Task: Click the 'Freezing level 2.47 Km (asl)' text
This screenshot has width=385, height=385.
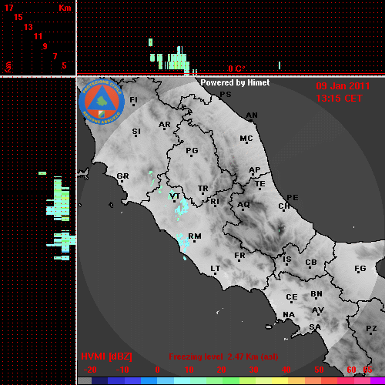Action: click(223, 357)
